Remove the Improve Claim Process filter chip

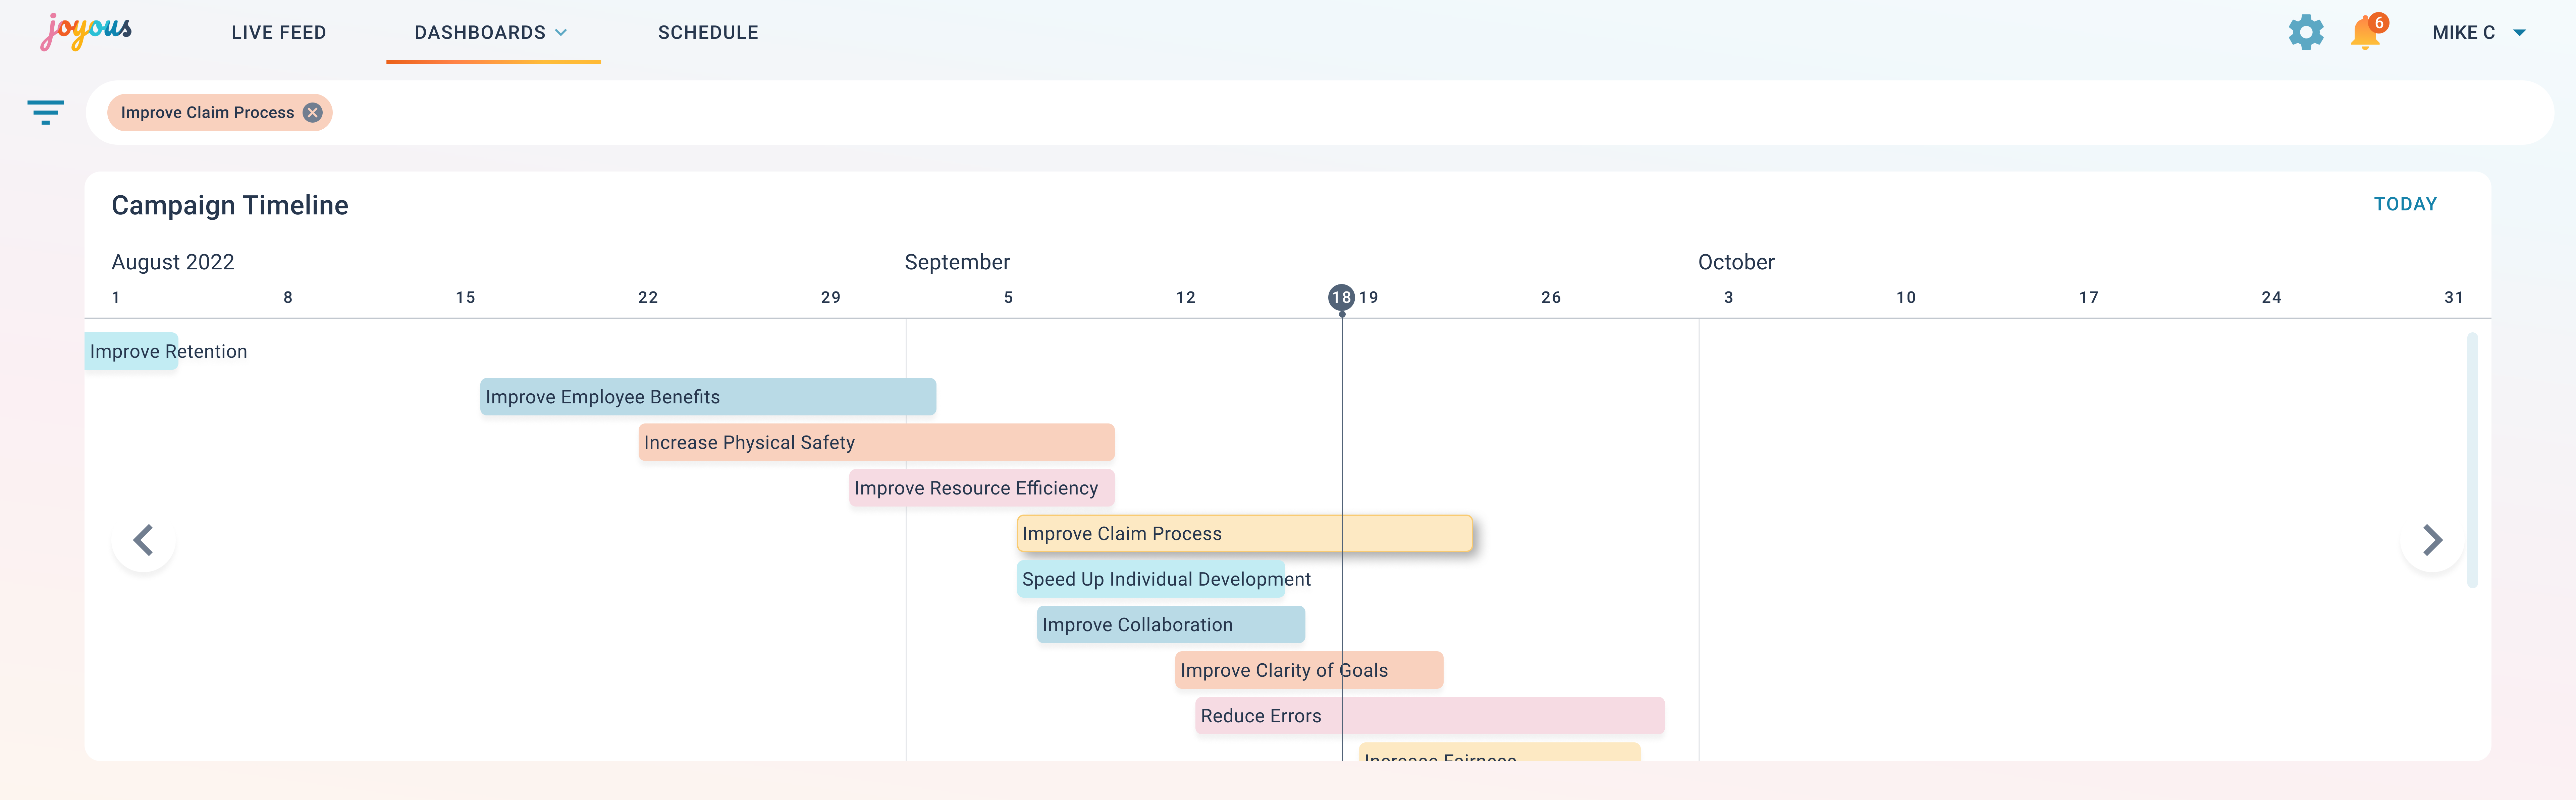point(313,113)
